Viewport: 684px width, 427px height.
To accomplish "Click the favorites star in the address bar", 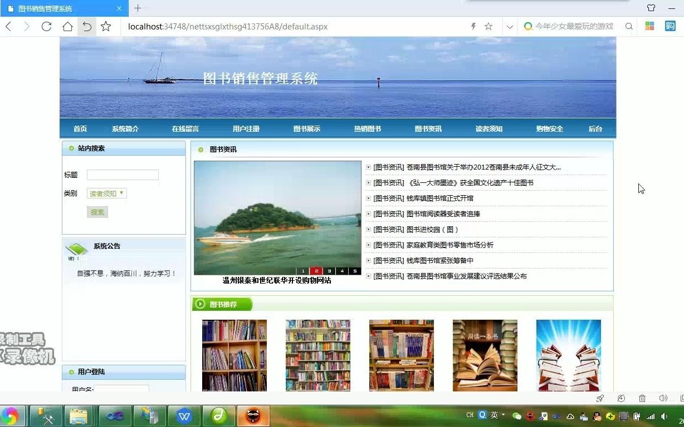I will coord(487,26).
